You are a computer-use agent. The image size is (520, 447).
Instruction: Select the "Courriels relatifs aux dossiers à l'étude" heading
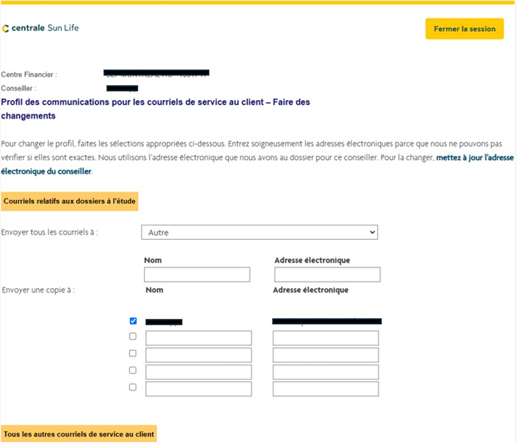click(69, 201)
